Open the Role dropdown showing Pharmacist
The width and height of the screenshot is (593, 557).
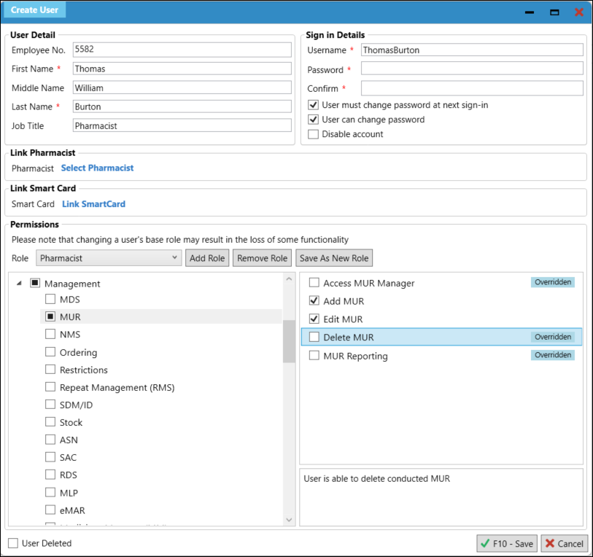(x=109, y=258)
